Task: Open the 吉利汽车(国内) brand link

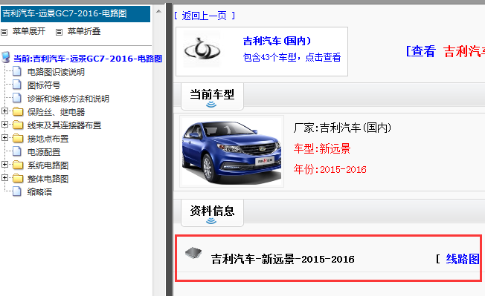Action: click(277, 41)
